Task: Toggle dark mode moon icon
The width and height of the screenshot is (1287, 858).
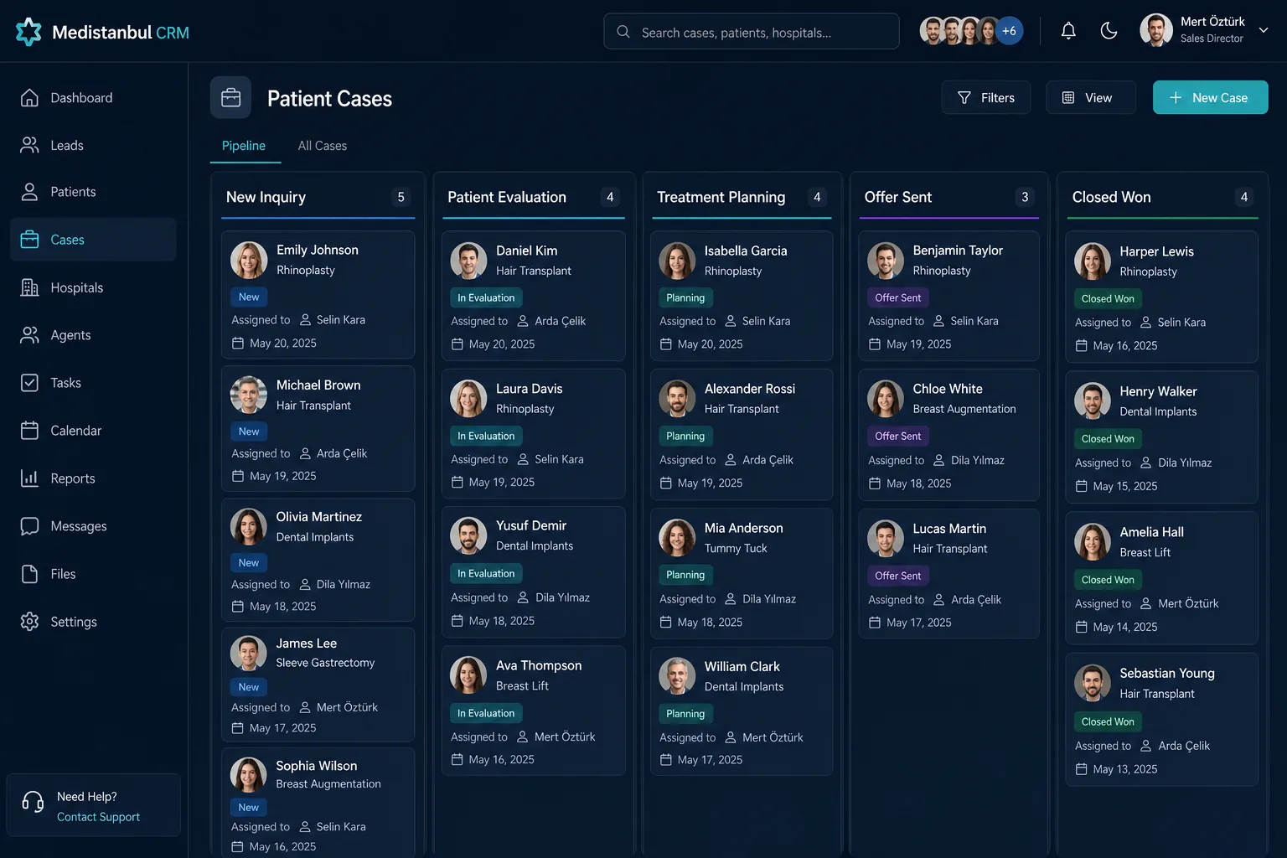Action: [x=1109, y=31]
